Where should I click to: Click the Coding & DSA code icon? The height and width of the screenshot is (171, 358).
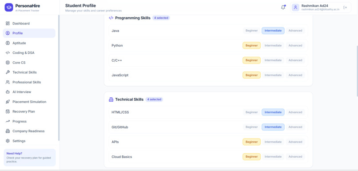tap(8, 53)
